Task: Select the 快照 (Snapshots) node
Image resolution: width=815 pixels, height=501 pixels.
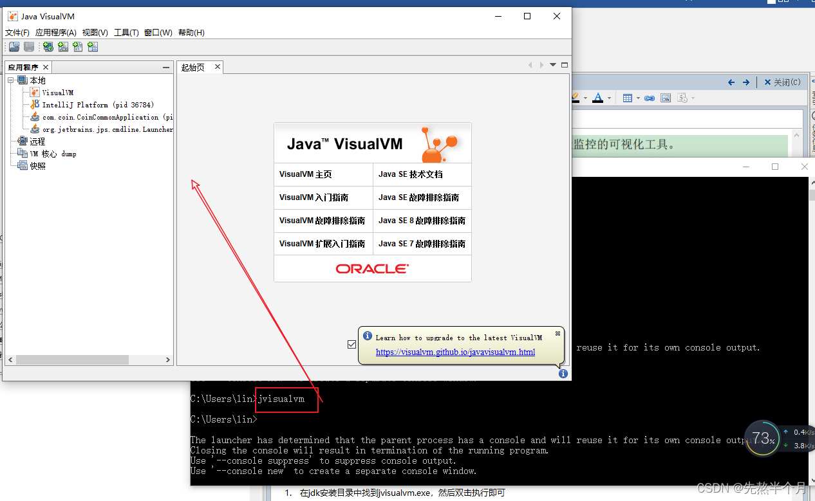Action: [x=32, y=166]
